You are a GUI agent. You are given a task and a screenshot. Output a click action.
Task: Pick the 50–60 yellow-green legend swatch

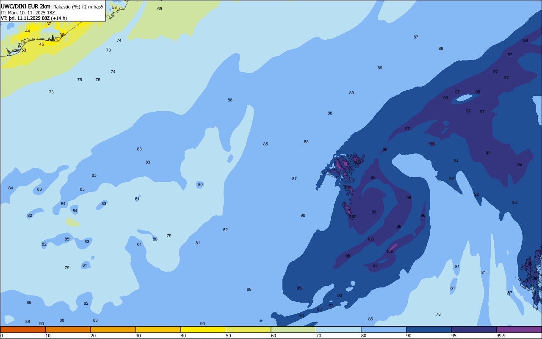coord(248,329)
